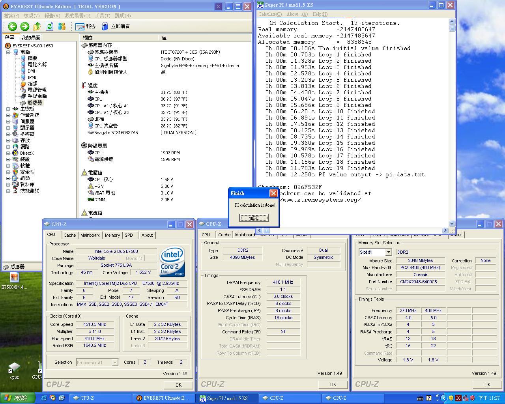
Task: Click OK in the middle CPU-Z window
Action: [333, 384]
